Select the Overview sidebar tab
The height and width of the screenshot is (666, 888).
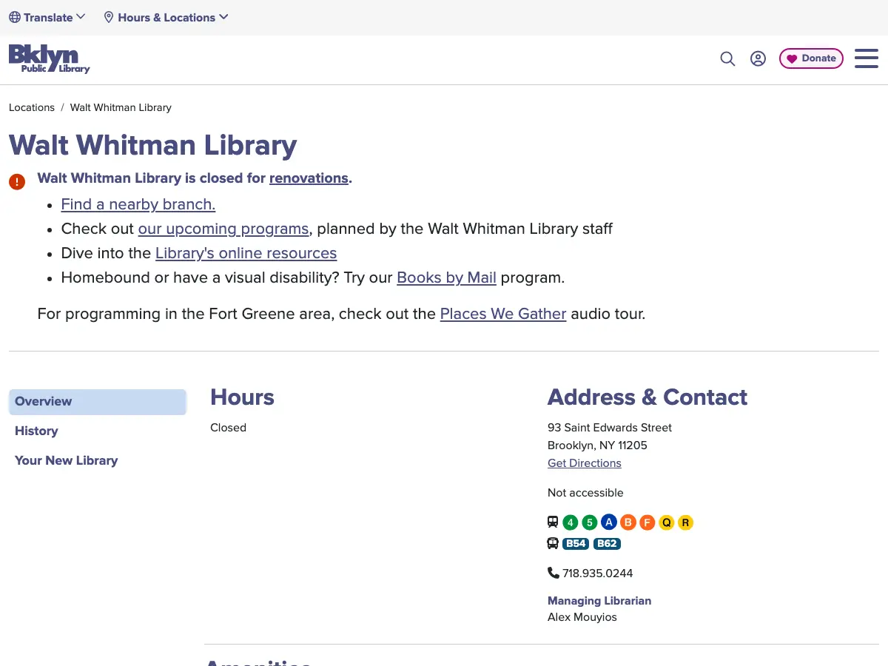(97, 402)
